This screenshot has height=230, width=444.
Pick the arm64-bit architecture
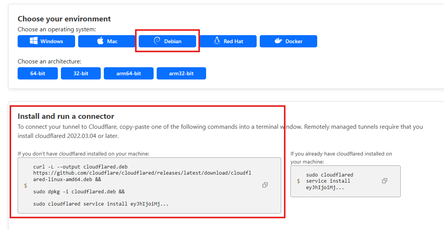(128, 73)
